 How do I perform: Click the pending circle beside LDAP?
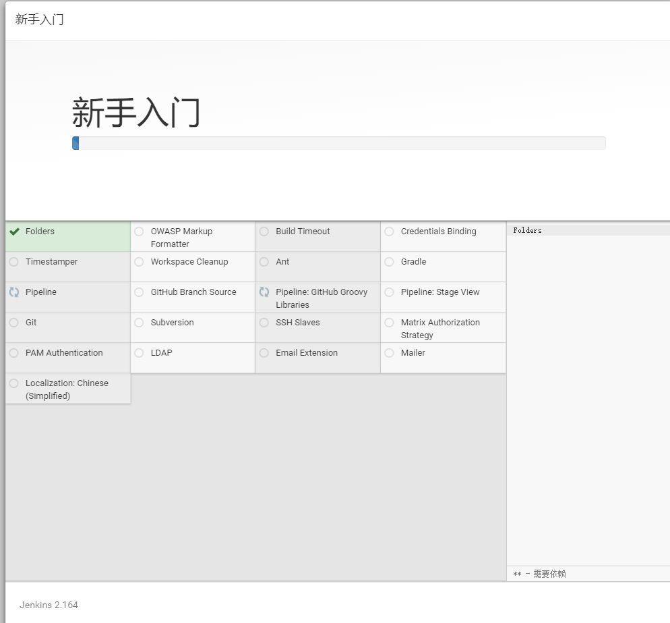pyautogui.click(x=139, y=353)
